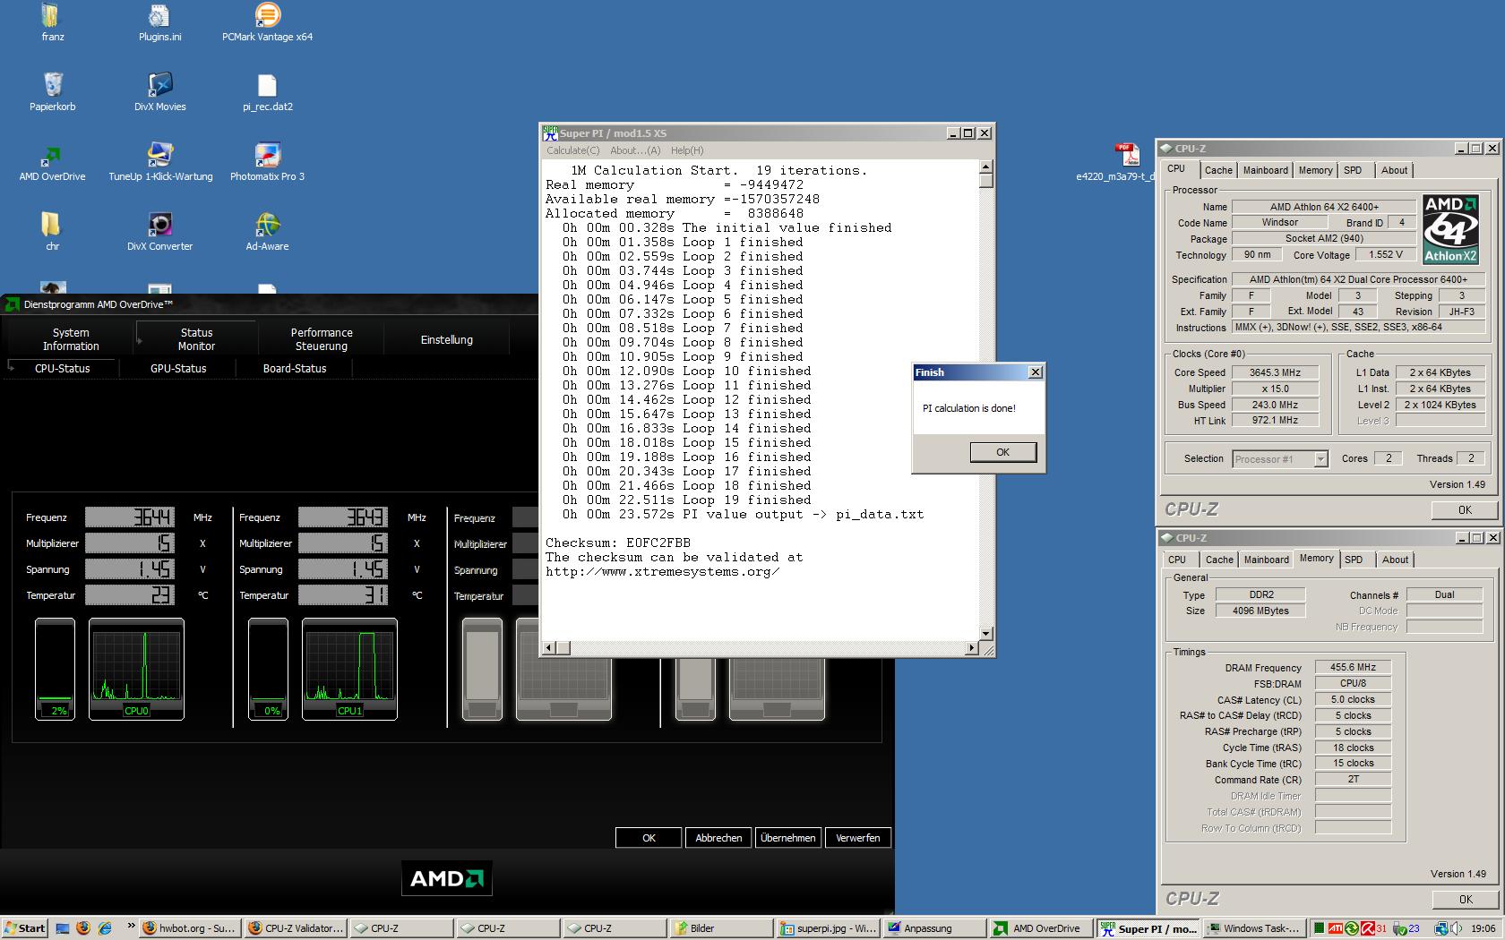
Task: Open Einstellung tab in OverDrive
Action: (x=447, y=339)
